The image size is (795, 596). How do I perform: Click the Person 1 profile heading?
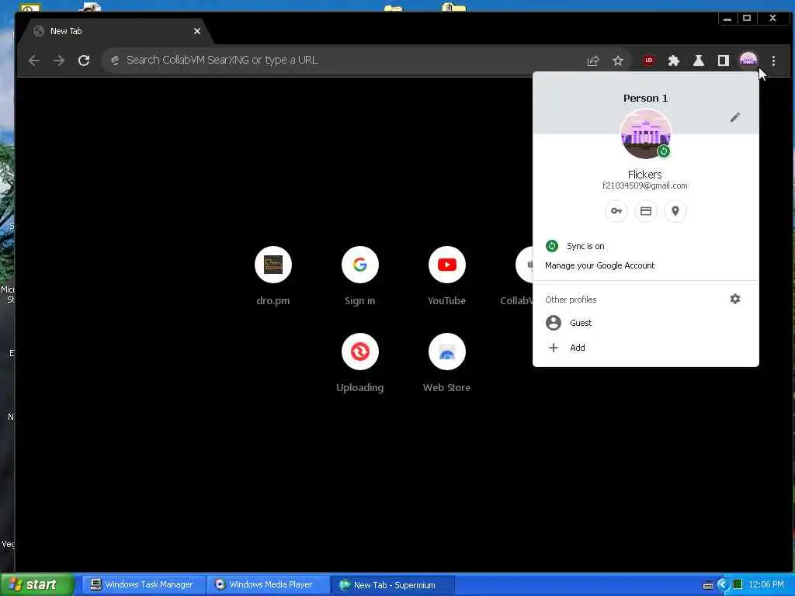[645, 99]
